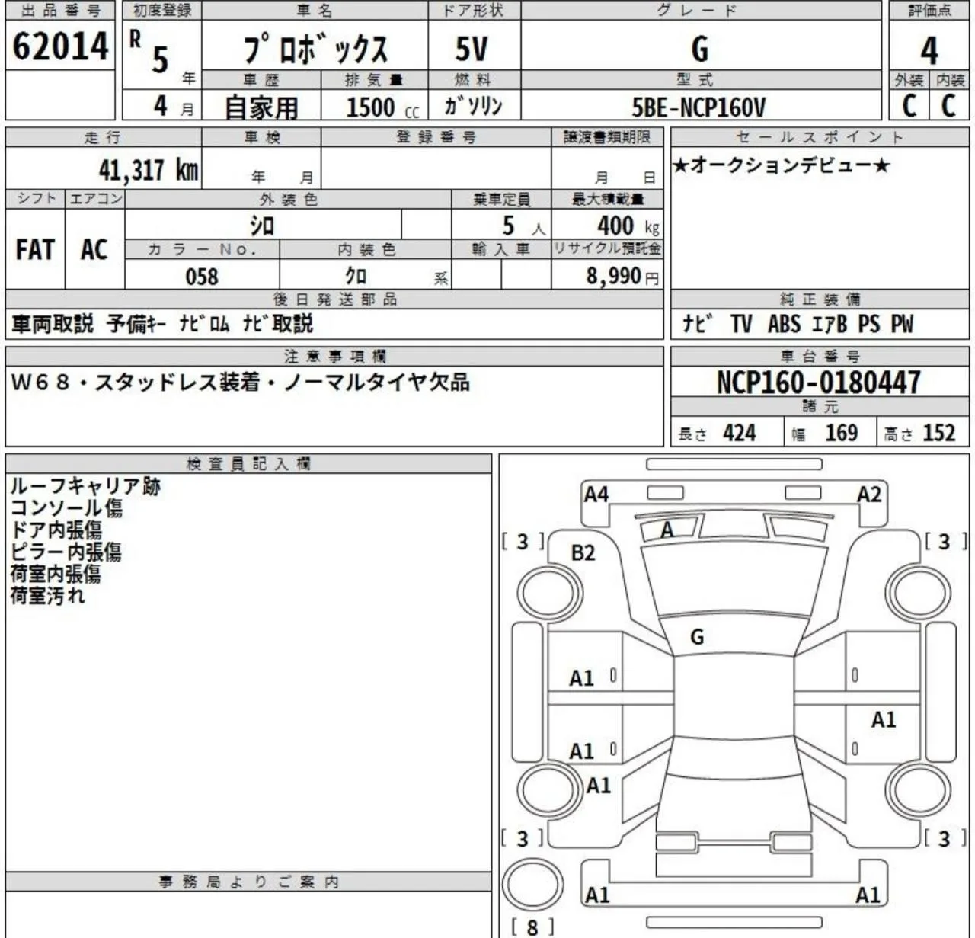The width and height of the screenshot is (975, 938).
Task: Click the interior grade C under 内装
Action: tap(948, 105)
